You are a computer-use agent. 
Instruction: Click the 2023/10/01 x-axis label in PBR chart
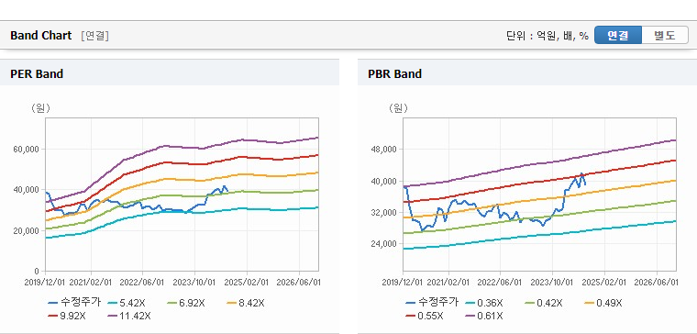click(x=552, y=283)
